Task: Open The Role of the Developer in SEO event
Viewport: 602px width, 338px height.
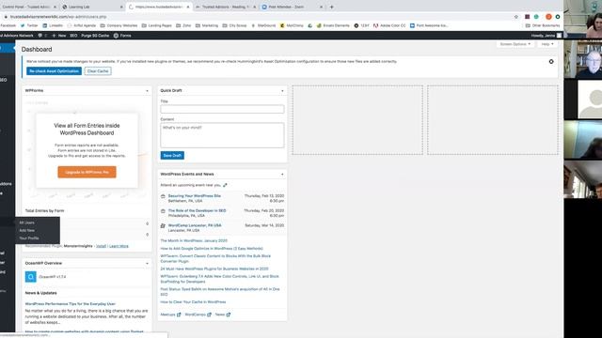Action: tap(197, 210)
